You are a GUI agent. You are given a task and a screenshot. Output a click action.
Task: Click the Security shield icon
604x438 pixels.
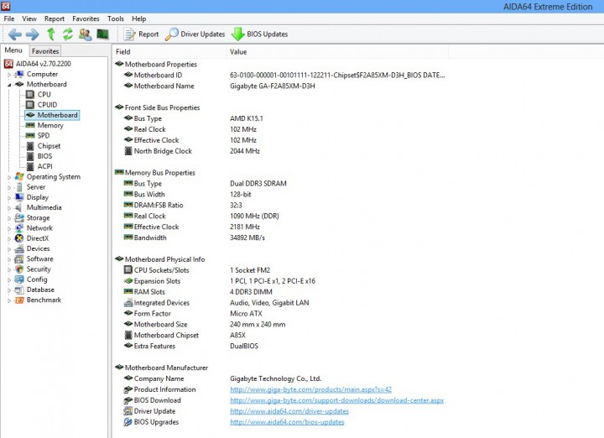pyautogui.click(x=18, y=269)
